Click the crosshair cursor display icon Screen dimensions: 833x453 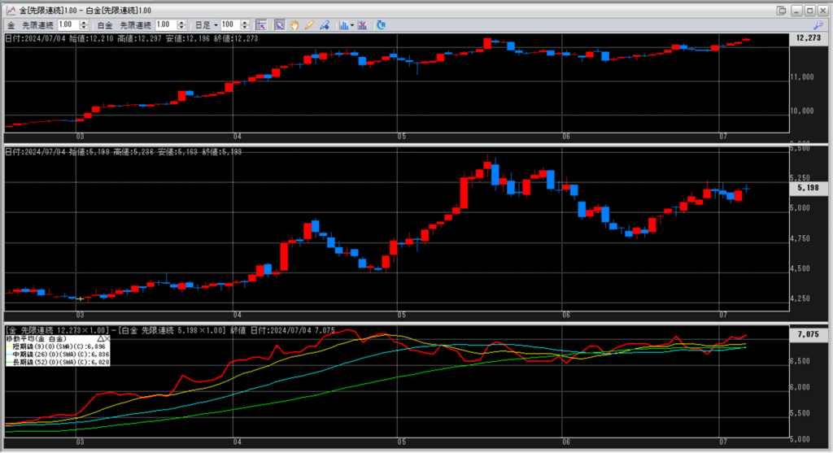coord(262,25)
